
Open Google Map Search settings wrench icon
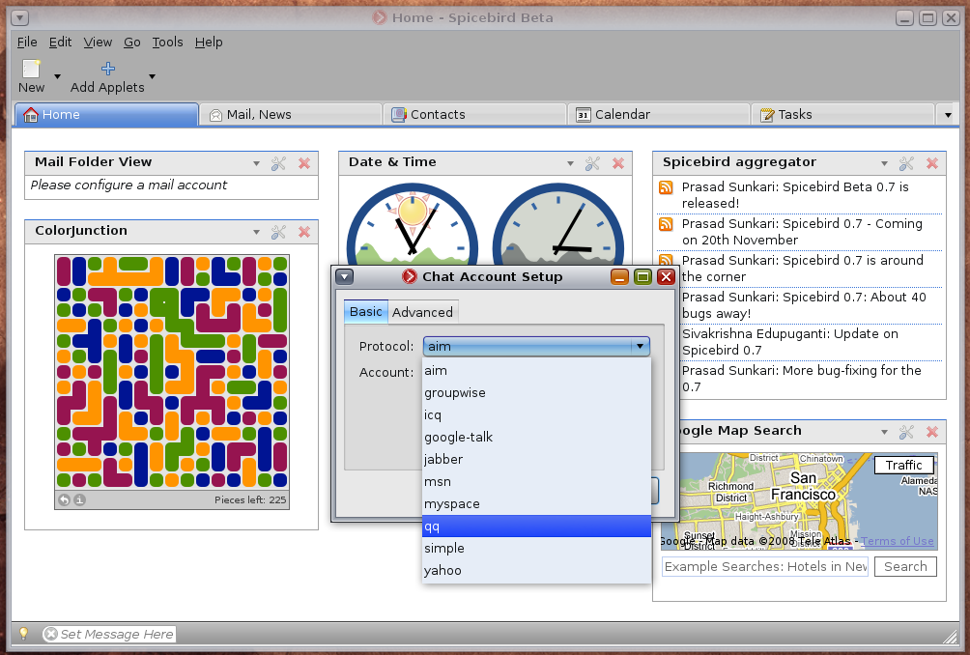tap(907, 432)
